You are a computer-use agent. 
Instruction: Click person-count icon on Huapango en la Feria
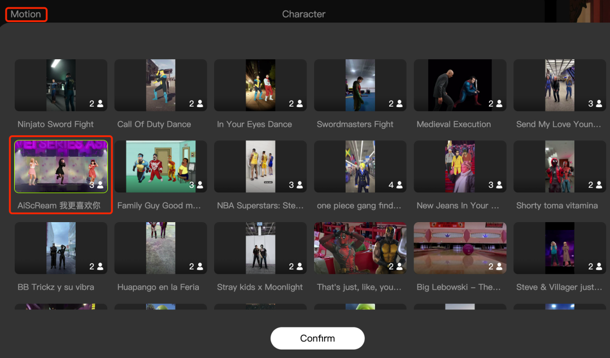200,266
